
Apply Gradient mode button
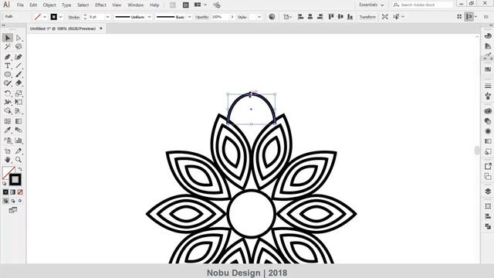tap(13, 192)
